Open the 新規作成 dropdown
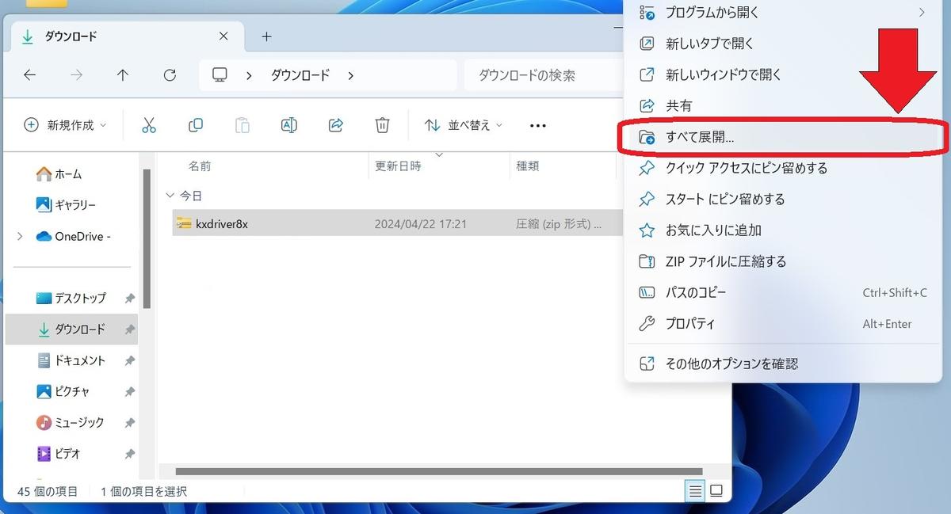This screenshot has height=514, width=951. pos(65,125)
